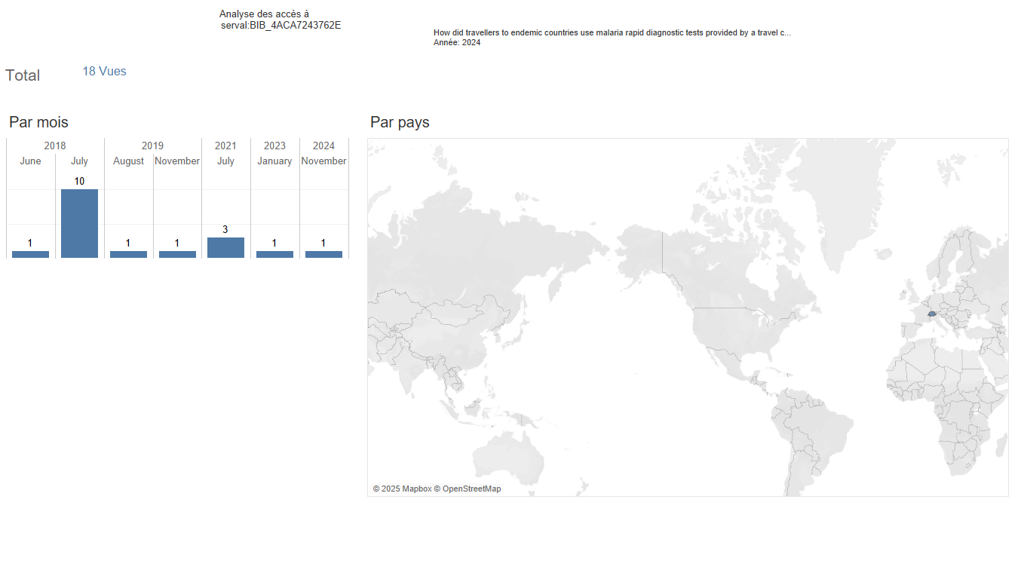The width and height of the screenshot is (1030, 579).
Task: Click the 2021 year header
Action: [x=225, y=146]
